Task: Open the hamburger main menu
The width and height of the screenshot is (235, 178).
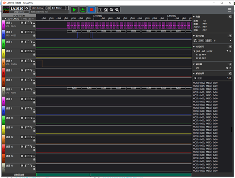Action: point(229,10)
